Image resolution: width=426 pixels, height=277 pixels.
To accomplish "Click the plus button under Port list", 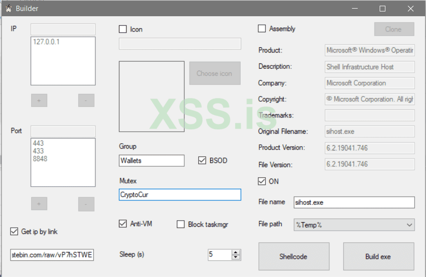I will [x=39, y=203].
